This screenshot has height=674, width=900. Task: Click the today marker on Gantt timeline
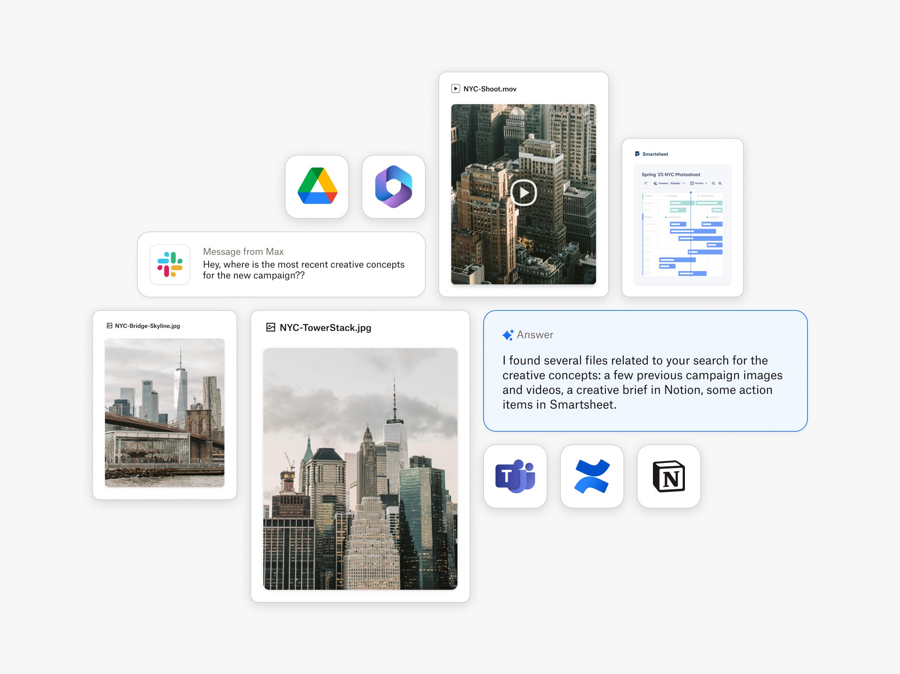coord(690,193)
